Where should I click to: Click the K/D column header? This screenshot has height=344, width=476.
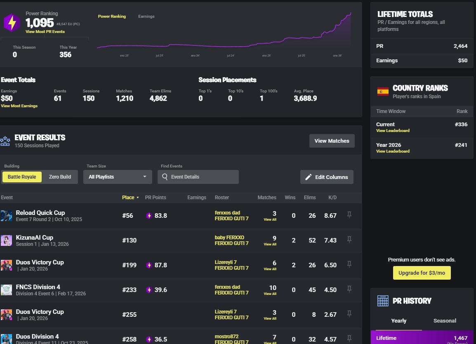pos(332,197)
